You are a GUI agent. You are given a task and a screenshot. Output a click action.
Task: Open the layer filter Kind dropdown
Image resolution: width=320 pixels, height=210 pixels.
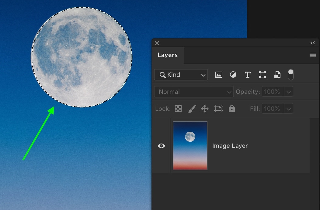click(181, 75)
